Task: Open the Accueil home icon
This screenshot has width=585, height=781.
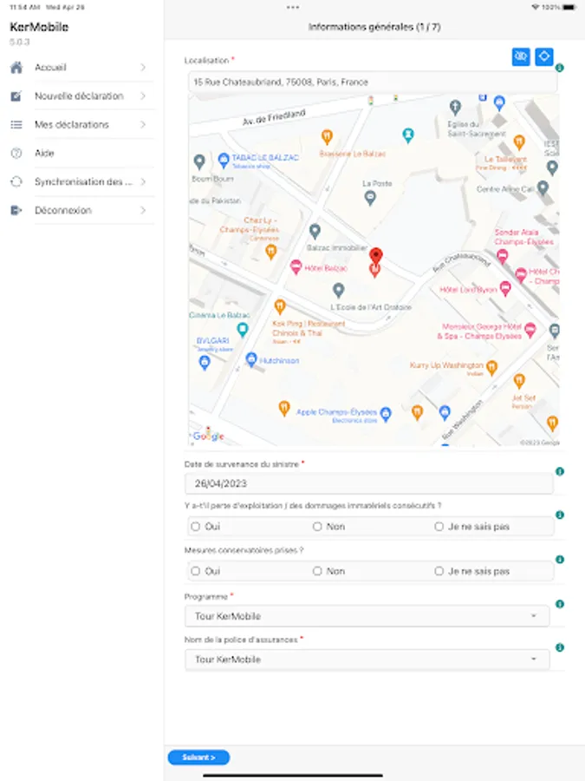Action: pos(16,67)
